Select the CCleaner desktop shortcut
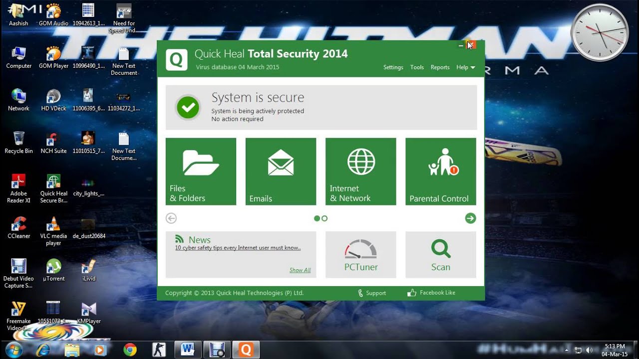 click(18, 227)
